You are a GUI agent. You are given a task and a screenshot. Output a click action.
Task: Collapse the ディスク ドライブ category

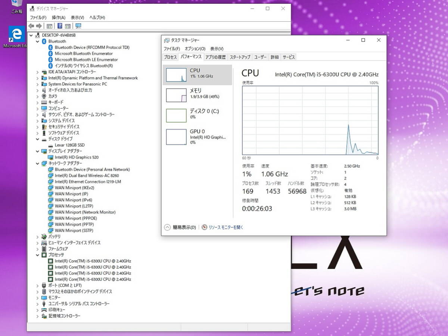coord(37,139)
